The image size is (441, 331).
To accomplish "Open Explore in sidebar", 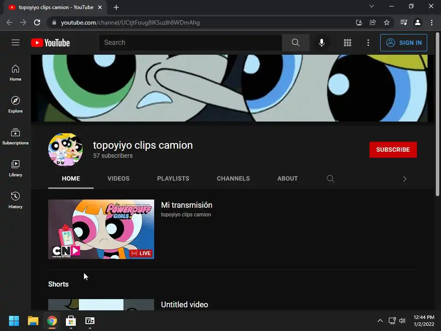I will (16, 105).
